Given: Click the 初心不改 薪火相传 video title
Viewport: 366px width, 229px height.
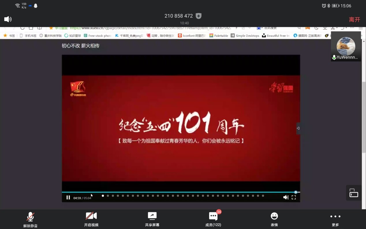Looking at the screenshot, I should [81, 46].
